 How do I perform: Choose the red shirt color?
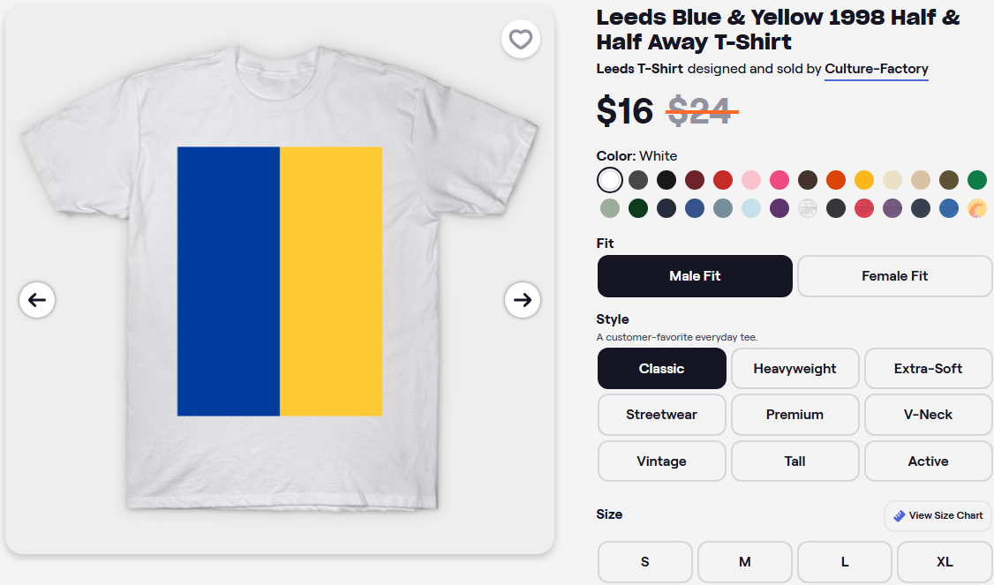(723, 180)
